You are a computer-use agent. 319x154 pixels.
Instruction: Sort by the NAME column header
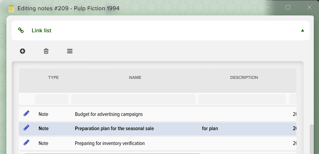(x=135, y=77)
